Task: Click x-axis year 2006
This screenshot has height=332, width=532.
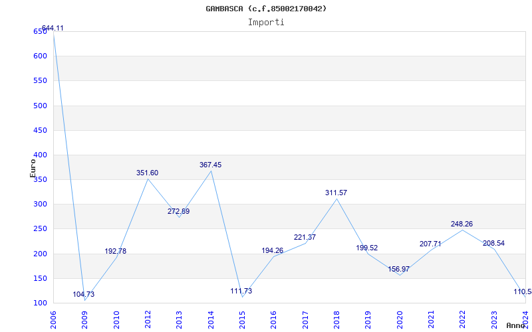Action: [53, 319]
